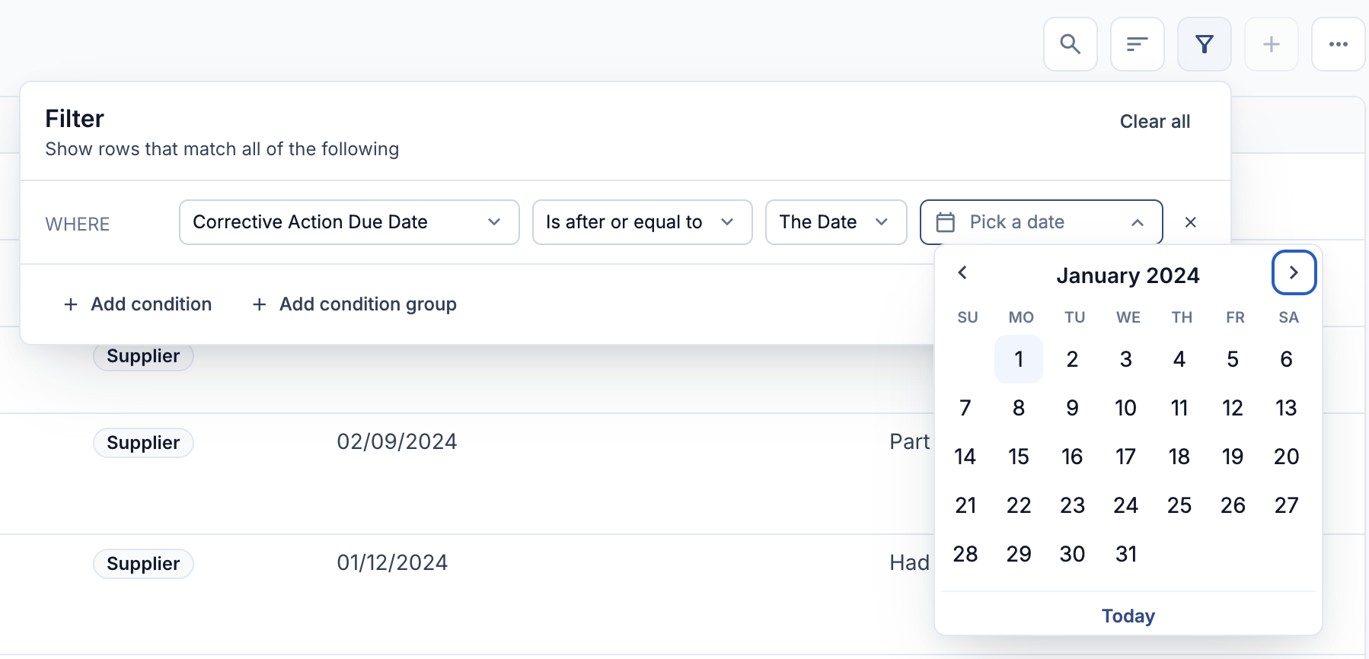Add condition group to filter
The width and height of the screenshot is (1369, 659).
354,304
